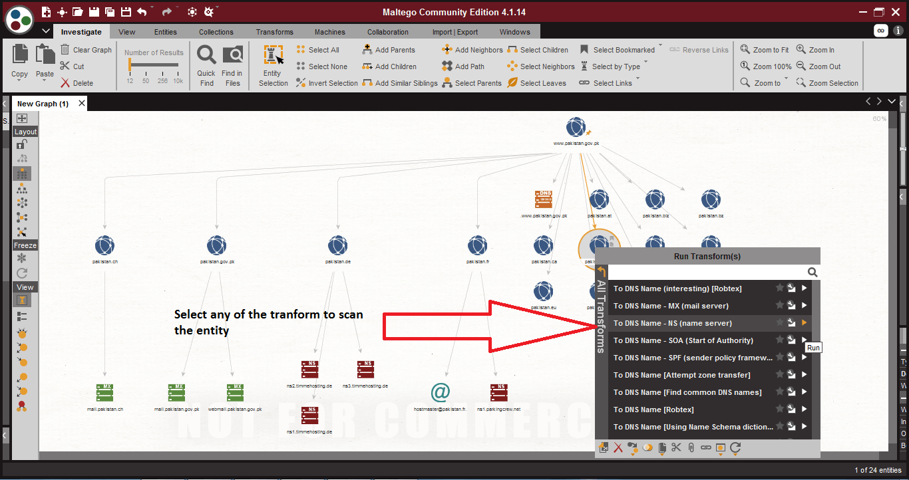Image resolution: width=909 pixels, height=480 pixels.
Task: Click the snowflake freeze icon
Action: 22,258
